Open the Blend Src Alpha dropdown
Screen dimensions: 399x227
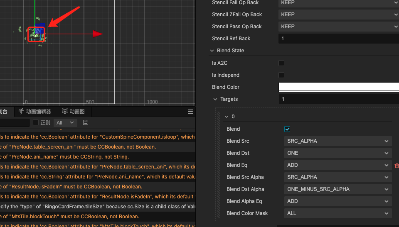coord(337,177)
